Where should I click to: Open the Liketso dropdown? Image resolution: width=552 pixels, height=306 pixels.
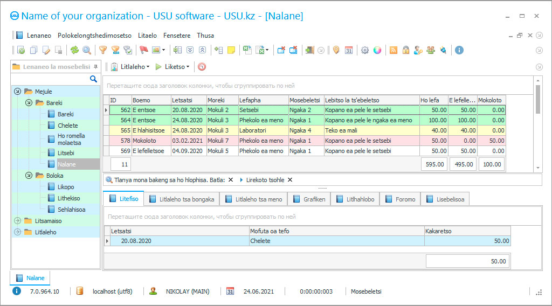tap(174, 67)
